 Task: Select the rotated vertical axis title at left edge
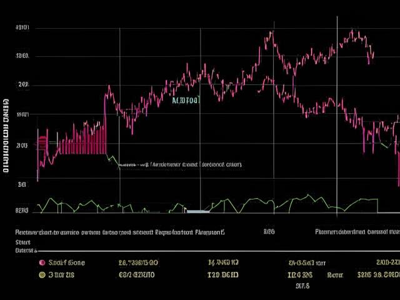[6, 136]
